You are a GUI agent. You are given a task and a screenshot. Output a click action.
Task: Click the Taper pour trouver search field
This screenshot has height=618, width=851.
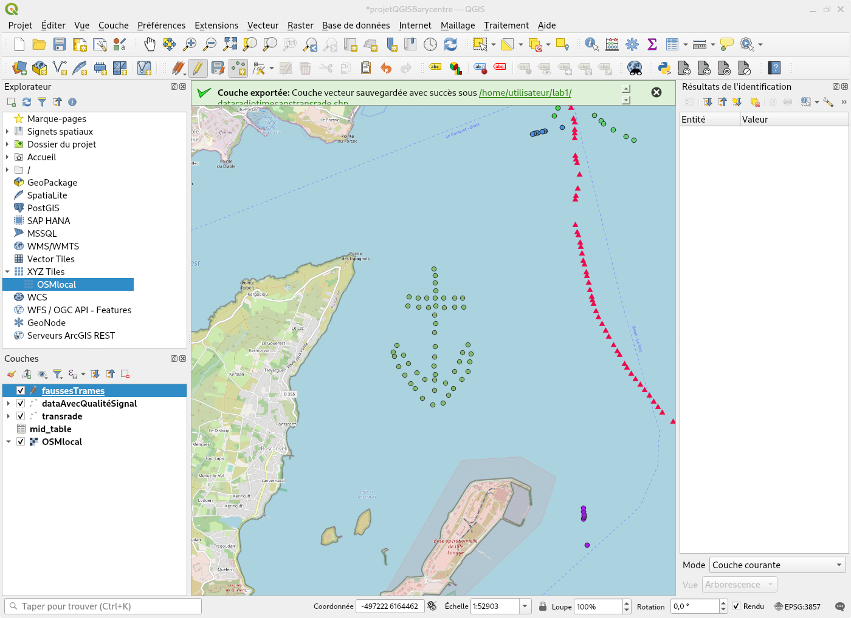click(103, 606)
